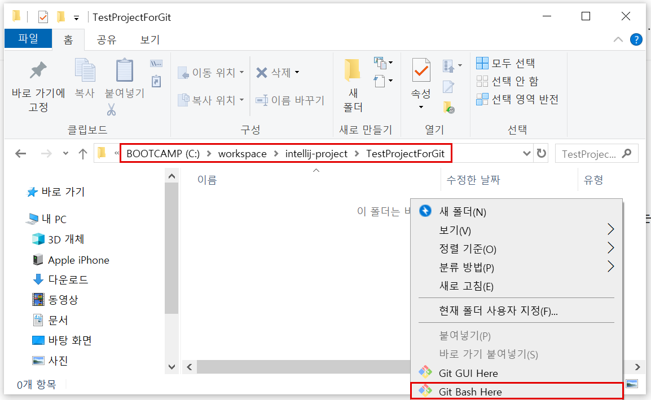The width and height of the screenshot is (651, 400).
Task: Open Git GUI Here from the context menu
Action: click(469, 373)
